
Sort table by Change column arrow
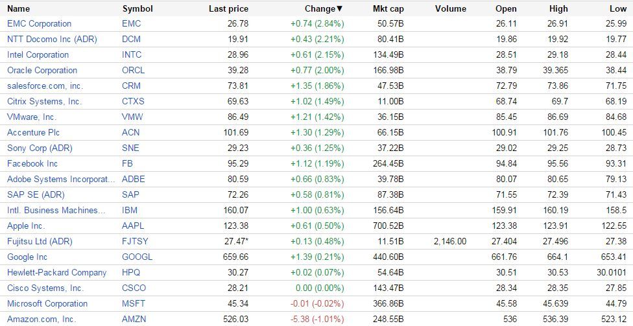pos(339,9)
